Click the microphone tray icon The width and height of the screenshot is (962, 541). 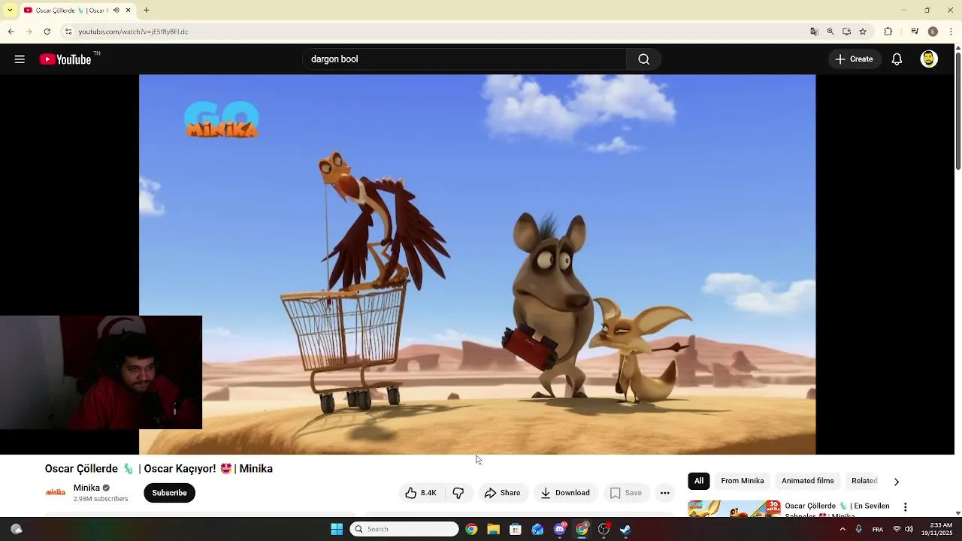coord(859,529)
